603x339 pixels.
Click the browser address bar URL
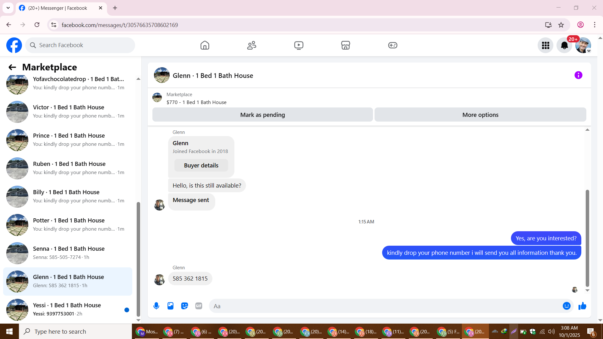[x=120, y=25]
